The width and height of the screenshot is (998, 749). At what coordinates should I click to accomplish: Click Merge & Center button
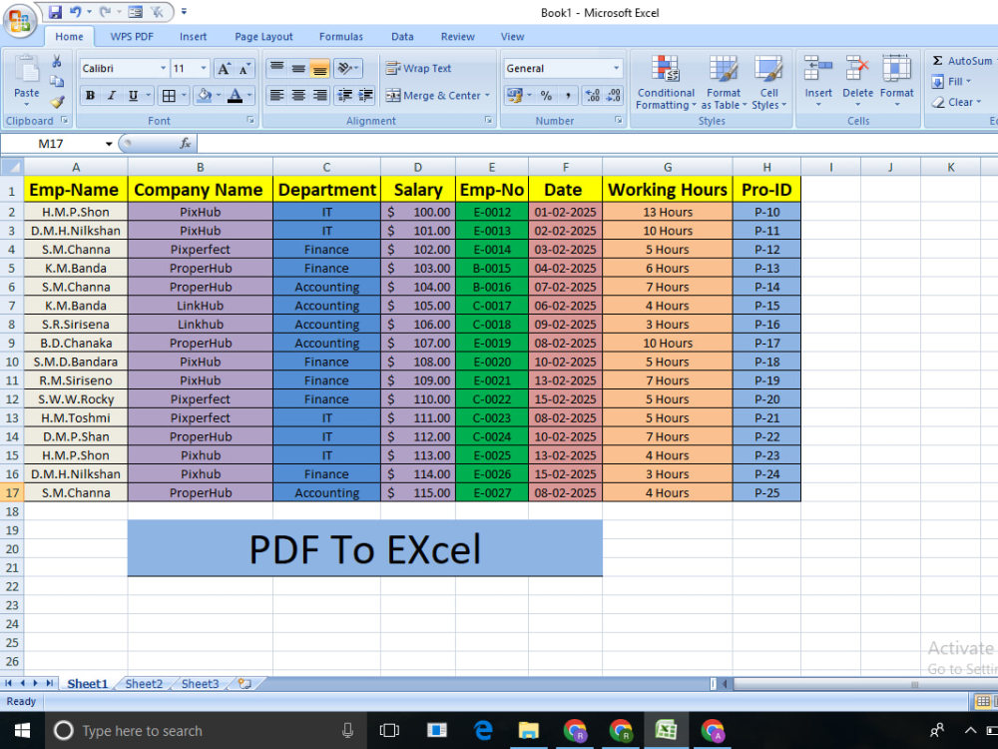pos(433,96)
